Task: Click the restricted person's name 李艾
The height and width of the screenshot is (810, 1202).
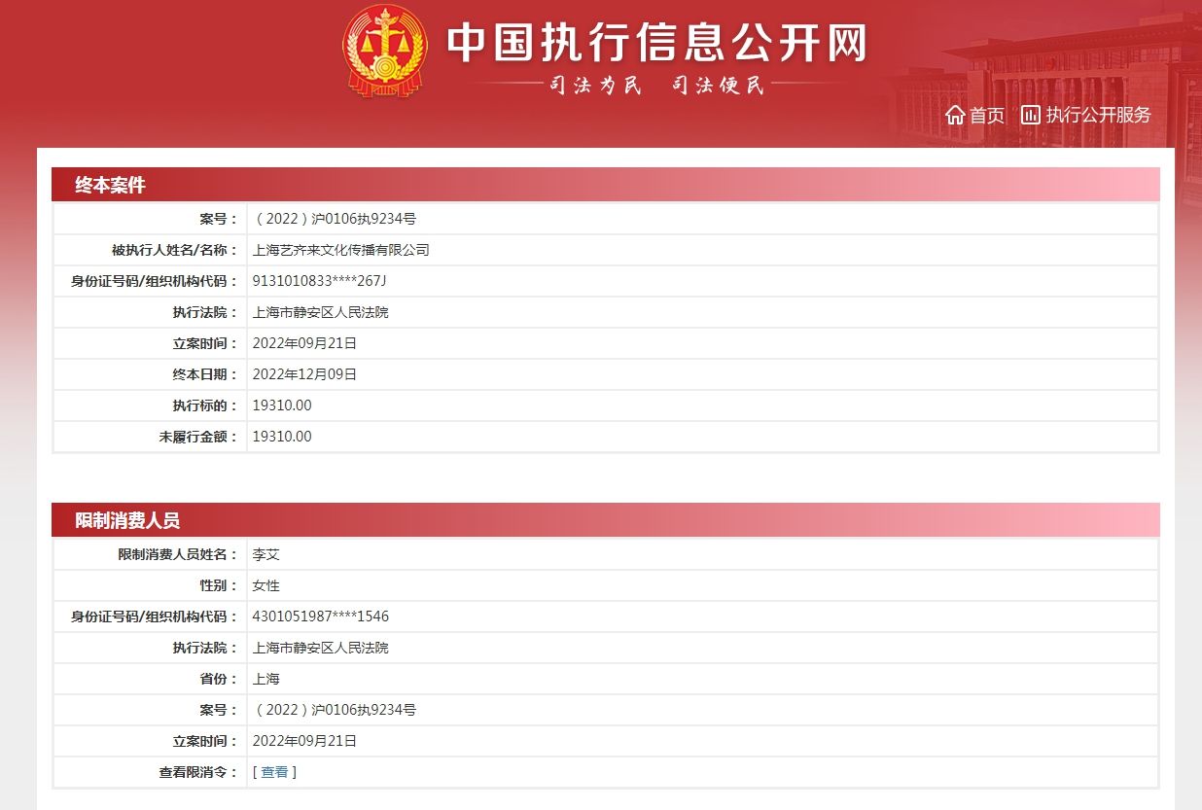Action: pyautogui.click(x=265, y=553)
